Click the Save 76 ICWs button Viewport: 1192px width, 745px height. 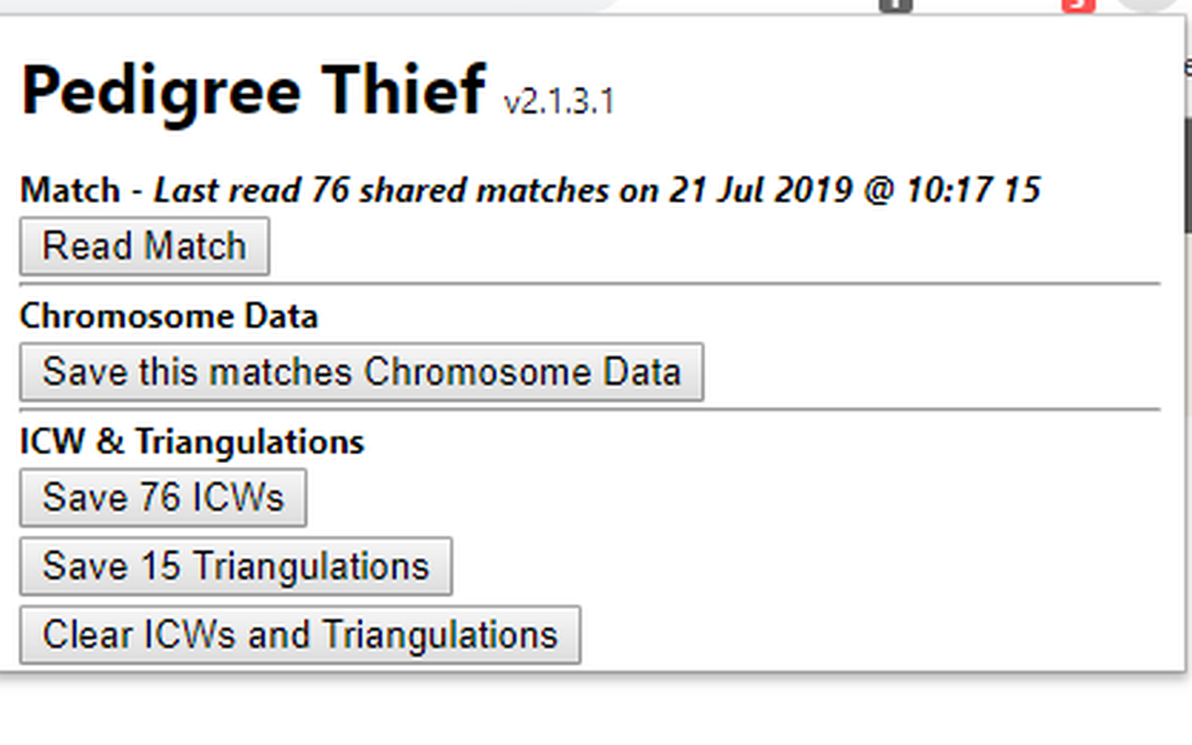(x=162, y=496)
